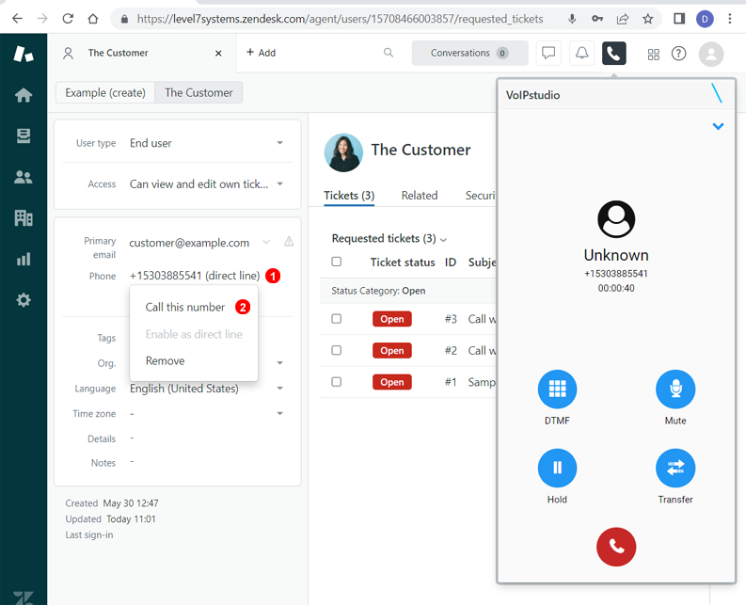Image resolution: width=746 pixels, height=605 pixels.
Task: Click the ID column header
Action: (x=450, y=262)
